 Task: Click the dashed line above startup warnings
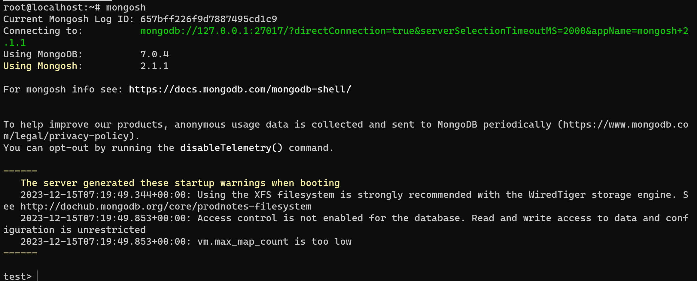click(x=20, y=171)
